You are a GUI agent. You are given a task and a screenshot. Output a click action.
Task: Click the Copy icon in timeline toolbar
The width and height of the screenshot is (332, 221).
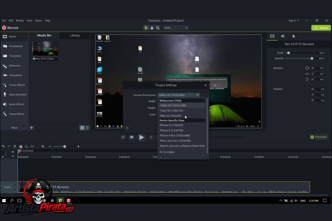[x=21, y=146]
